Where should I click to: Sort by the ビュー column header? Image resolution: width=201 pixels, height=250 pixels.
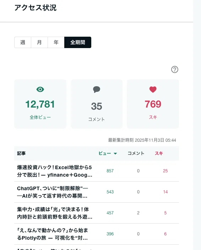(105, 153)
